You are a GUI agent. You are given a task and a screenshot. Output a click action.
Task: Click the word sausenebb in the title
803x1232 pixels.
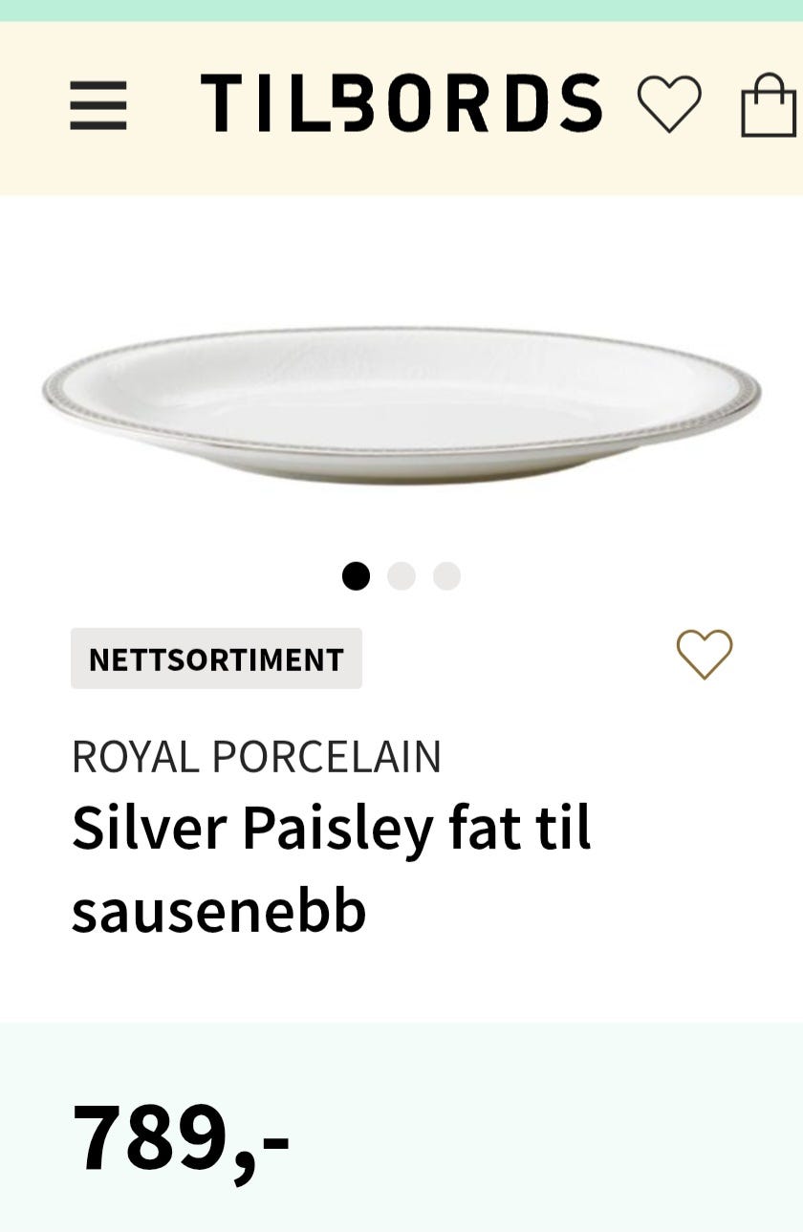pos(219,912)
